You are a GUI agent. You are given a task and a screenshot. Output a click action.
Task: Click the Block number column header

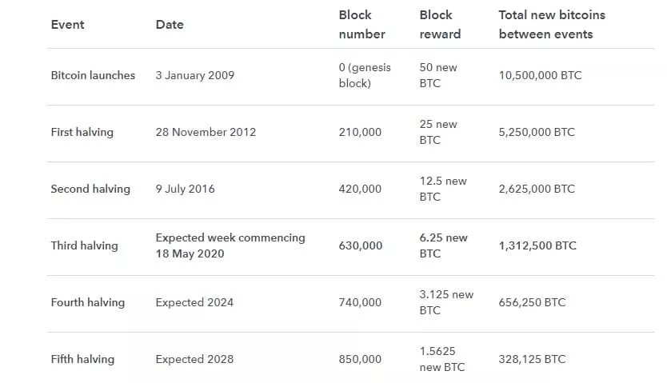click(361, 25)
